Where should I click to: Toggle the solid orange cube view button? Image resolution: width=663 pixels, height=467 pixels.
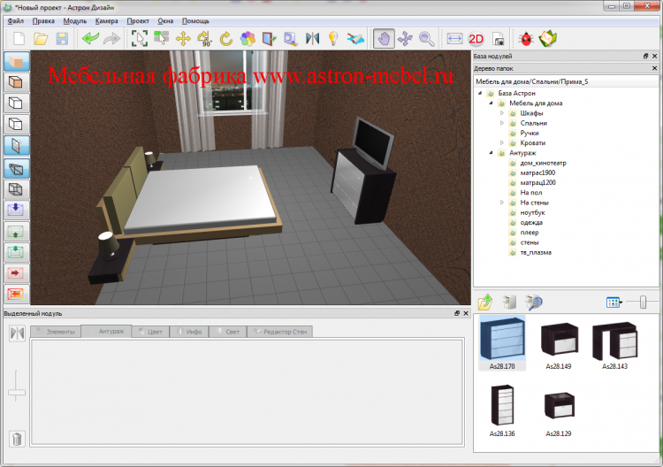(17, 61)
